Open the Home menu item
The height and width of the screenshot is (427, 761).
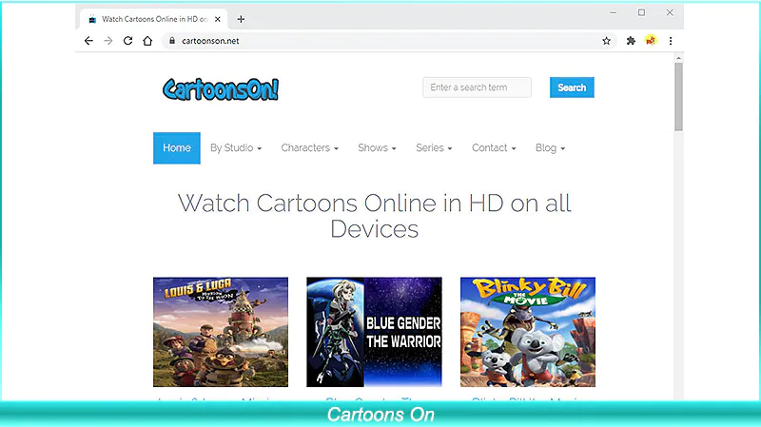click(x=177, y=148)
